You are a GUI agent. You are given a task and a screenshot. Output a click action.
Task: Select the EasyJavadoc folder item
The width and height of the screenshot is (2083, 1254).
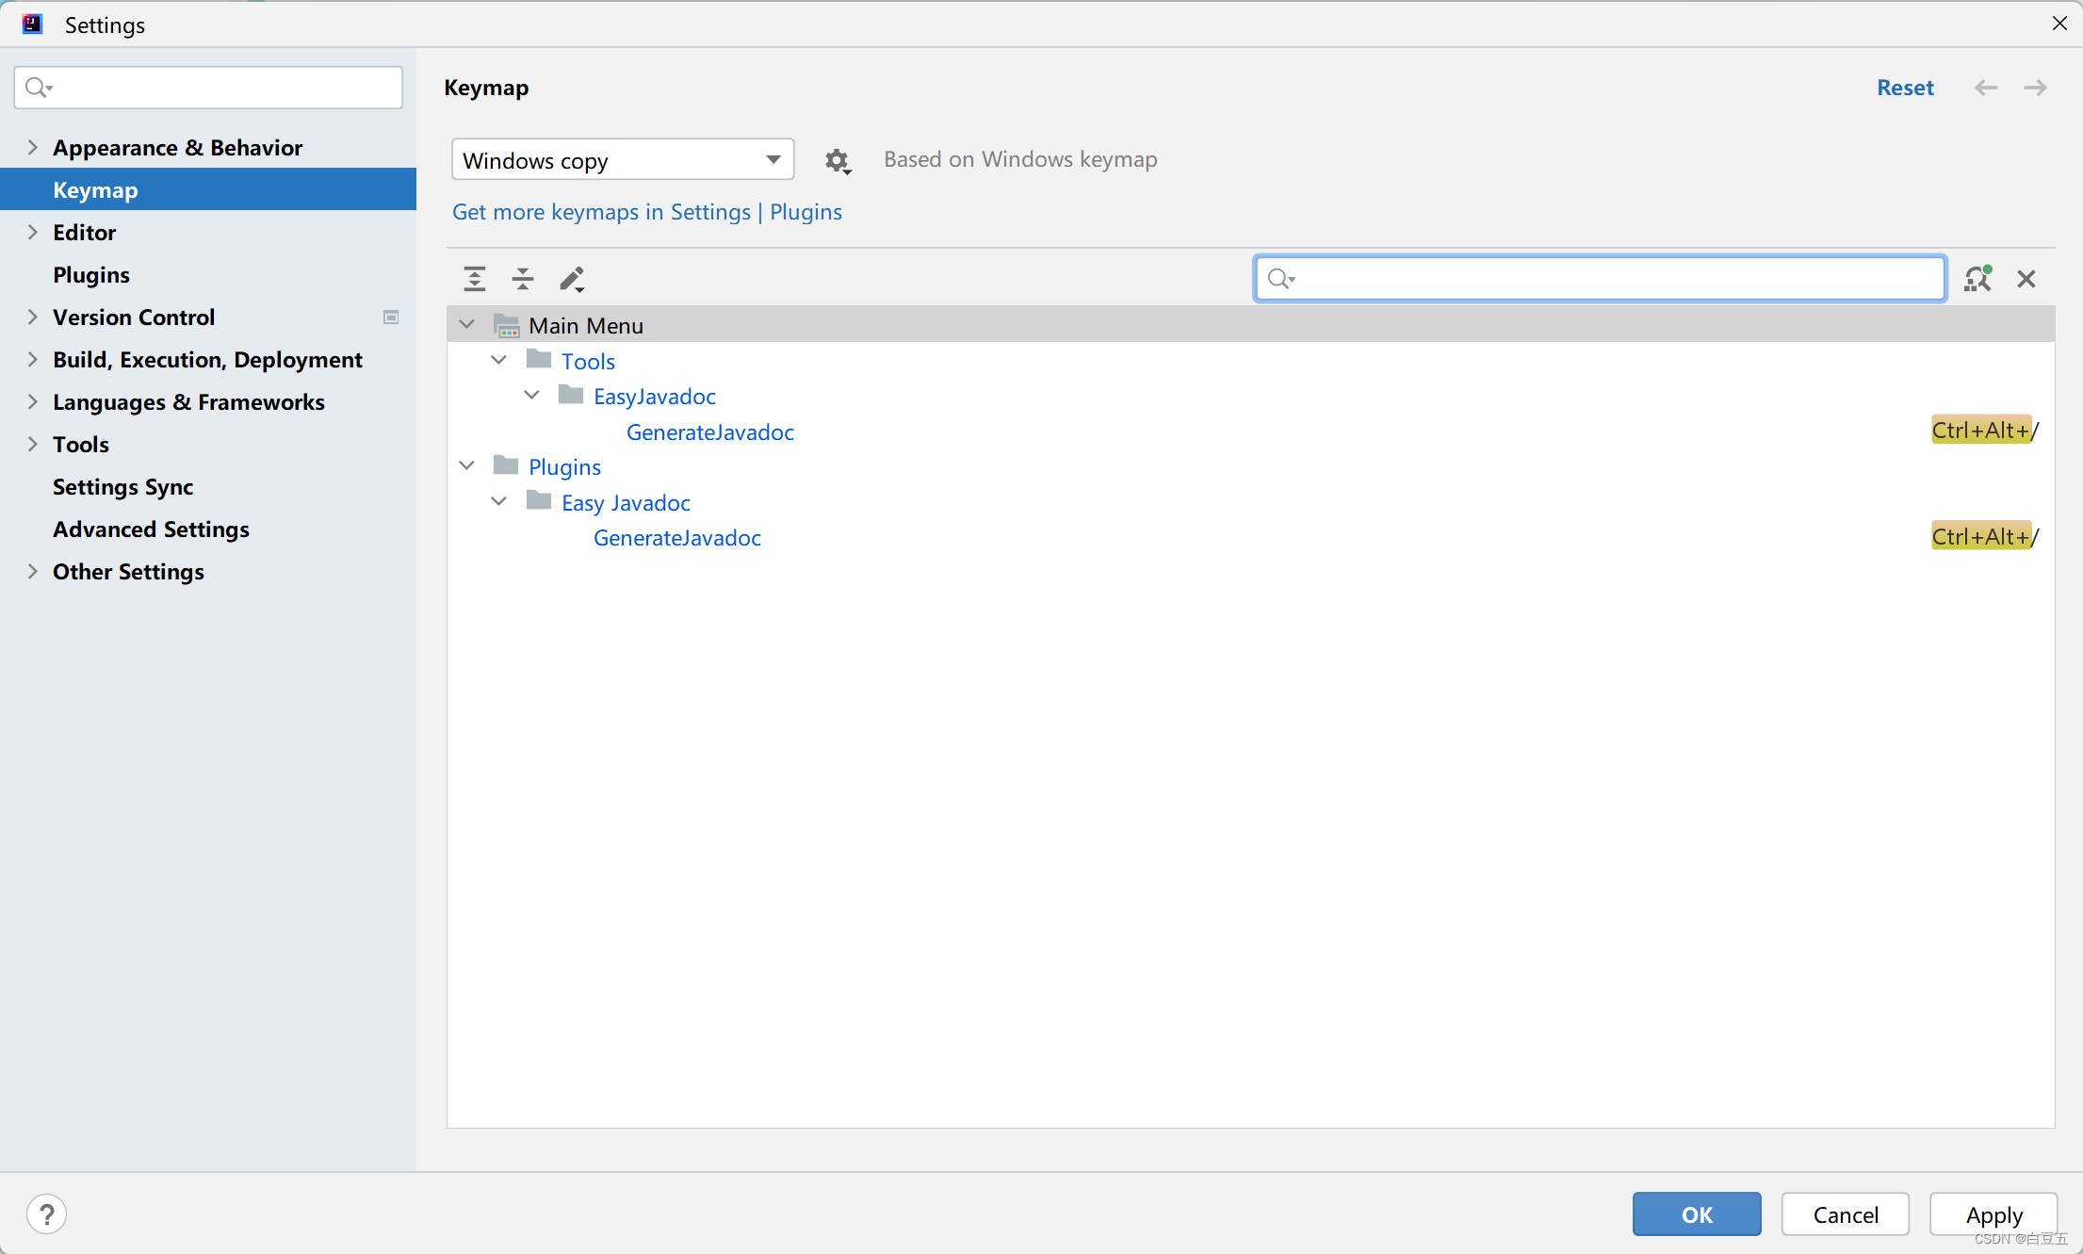point(655,397)
